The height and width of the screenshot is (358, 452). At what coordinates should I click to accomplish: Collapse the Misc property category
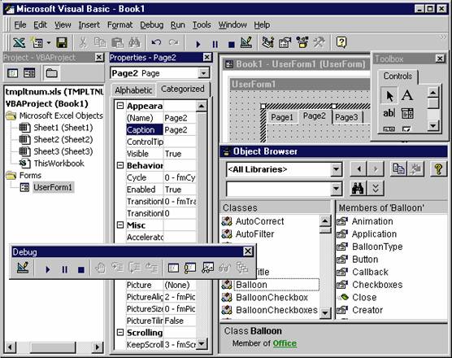pyautogui.click(x=120, y=225)
